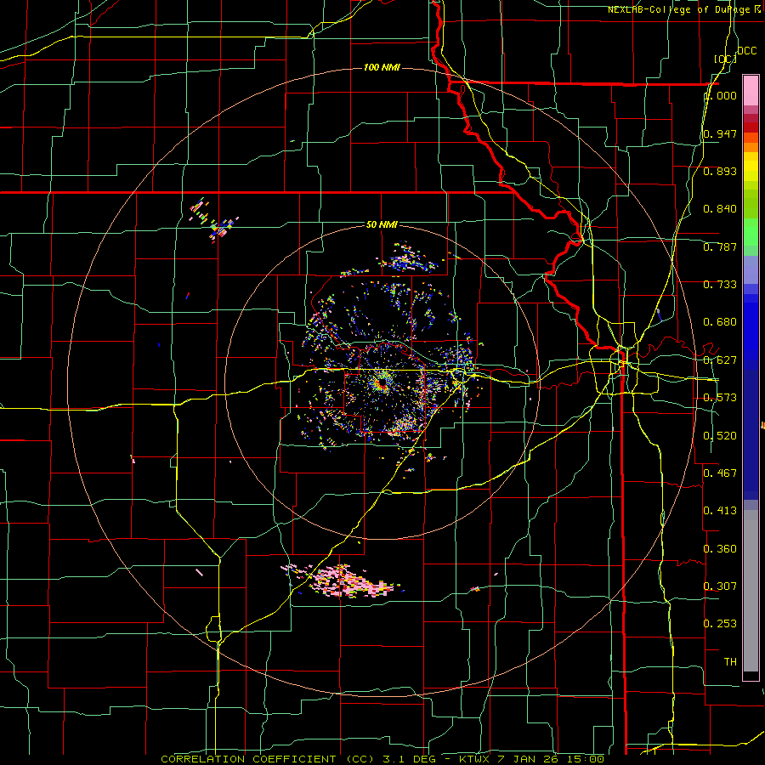This screenshot has height=765, width=765.
Task: Click the 0.733 color scale value
Action: coord(720,285)
